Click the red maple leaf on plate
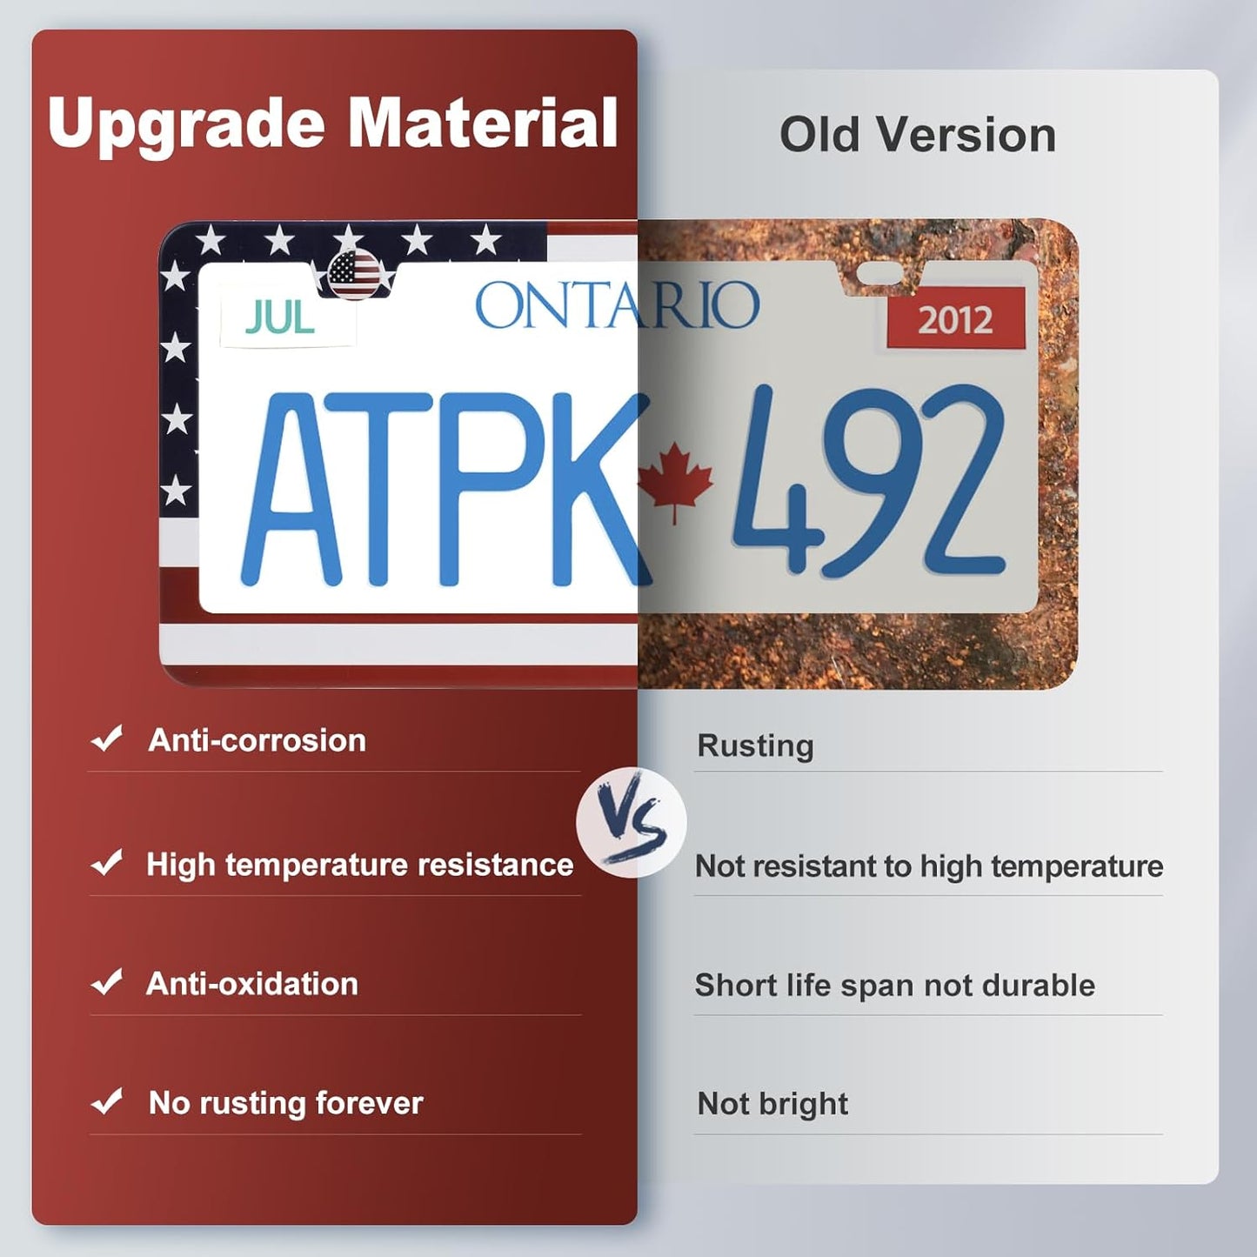 [x=675, y=483]
